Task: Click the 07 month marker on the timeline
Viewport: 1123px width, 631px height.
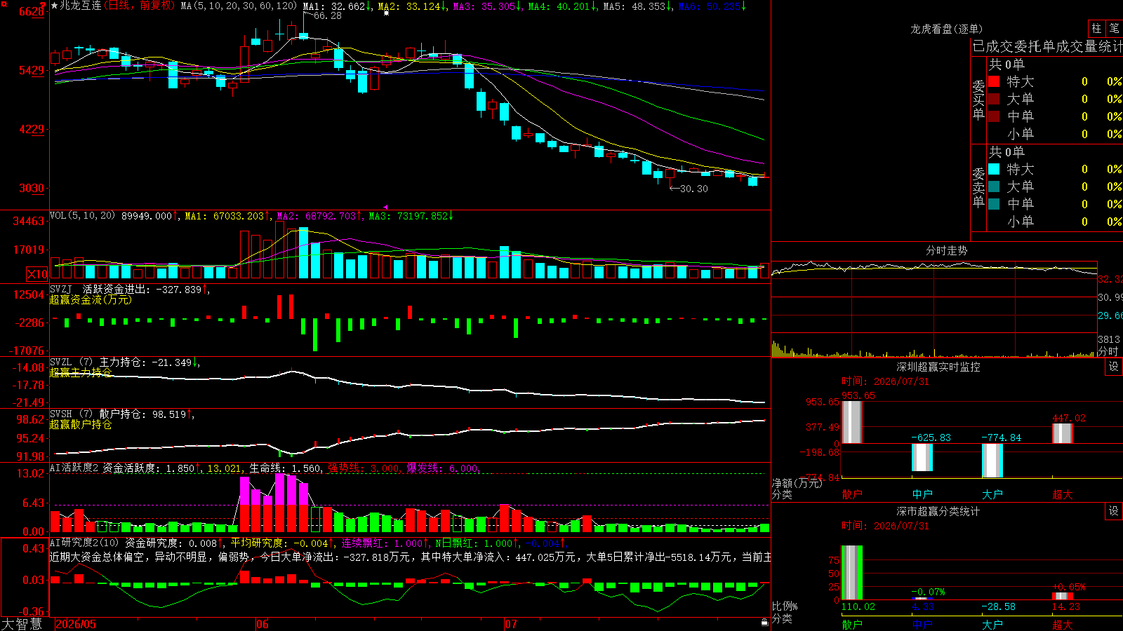Action: point(511,624)
